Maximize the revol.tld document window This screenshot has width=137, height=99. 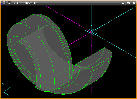128,3
